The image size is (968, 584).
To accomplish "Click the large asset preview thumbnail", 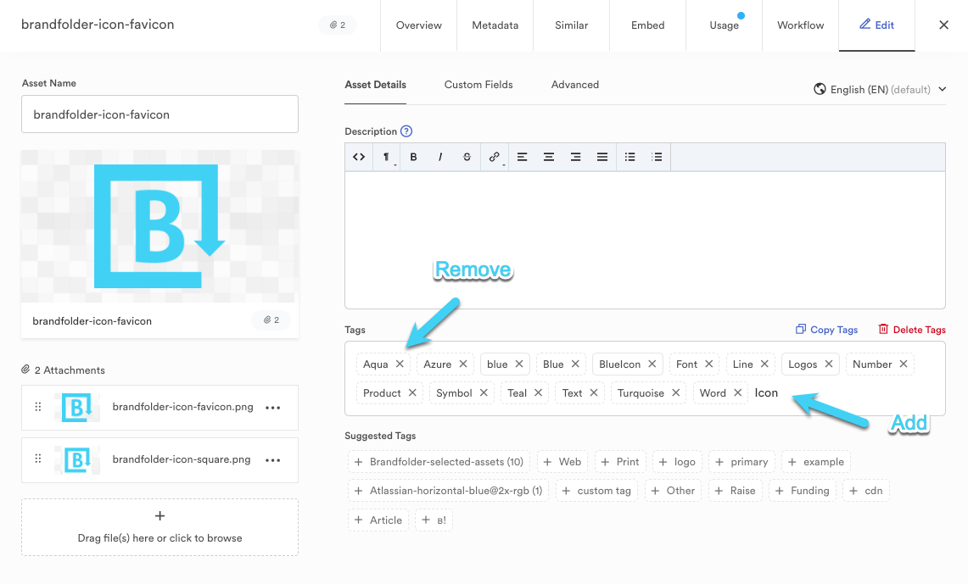I will pos(159,226).
